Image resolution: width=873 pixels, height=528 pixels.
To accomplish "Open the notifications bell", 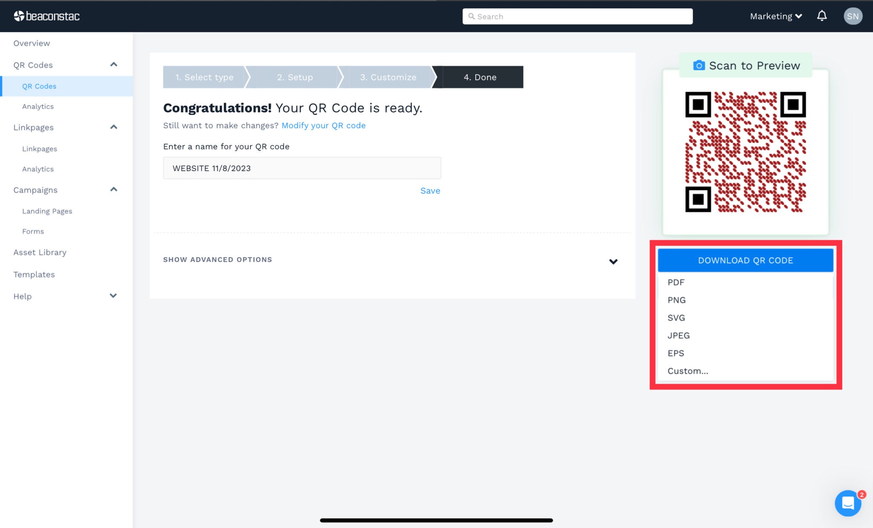I will [x=822, y=16].
